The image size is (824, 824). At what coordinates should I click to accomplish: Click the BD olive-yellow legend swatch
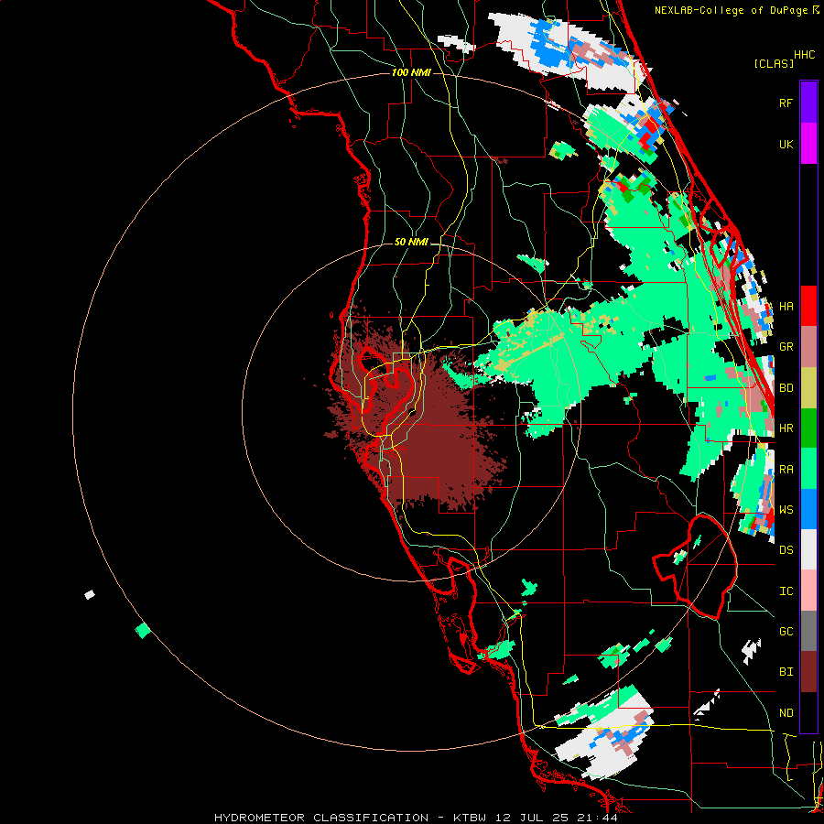coord(808,388)
